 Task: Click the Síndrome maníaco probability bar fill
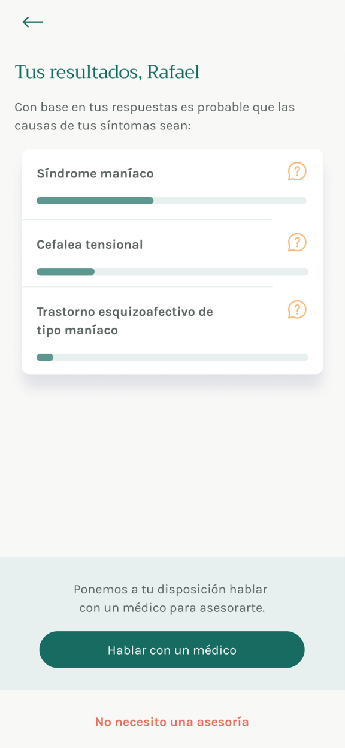pyautogui.click(x=95, y=201)
